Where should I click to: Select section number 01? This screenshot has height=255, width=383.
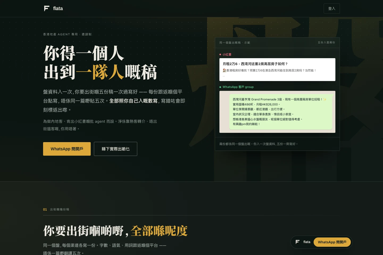[45, 210]
